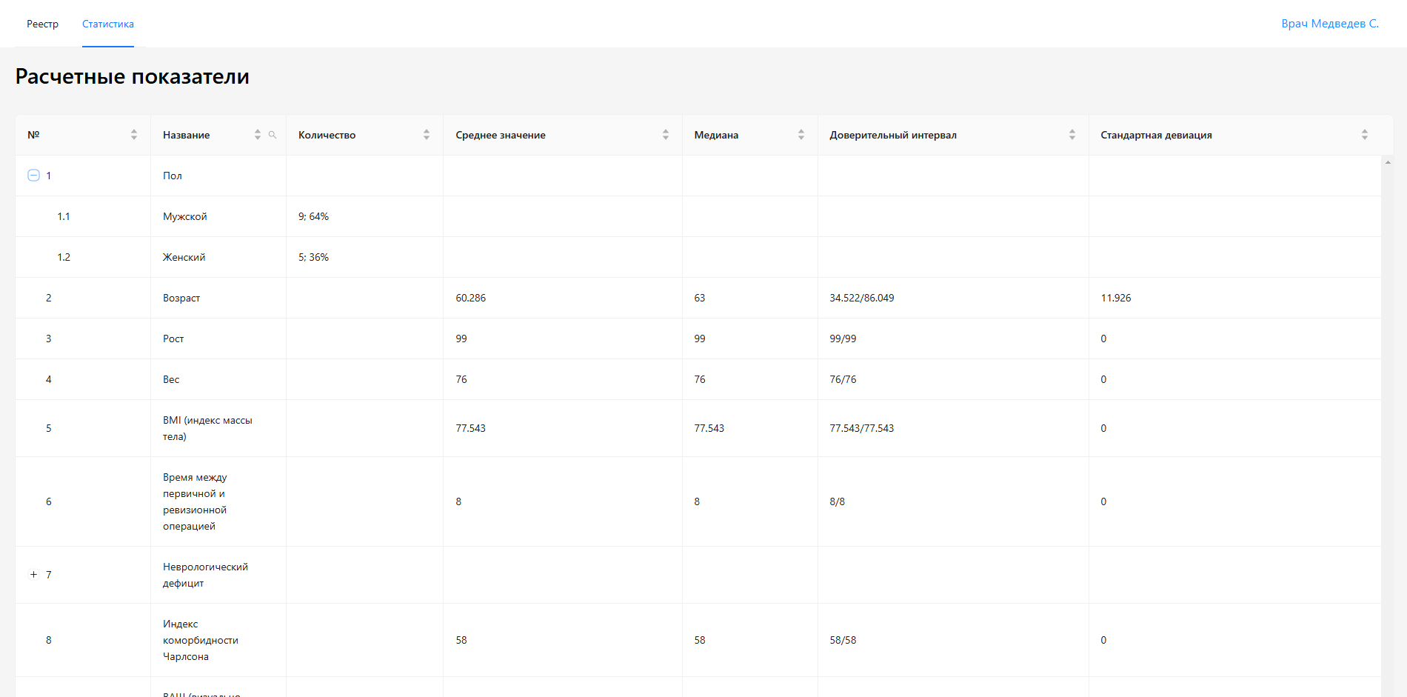Sort table by № column
This screenshot has height=697, width=1407.
(134, 135)
